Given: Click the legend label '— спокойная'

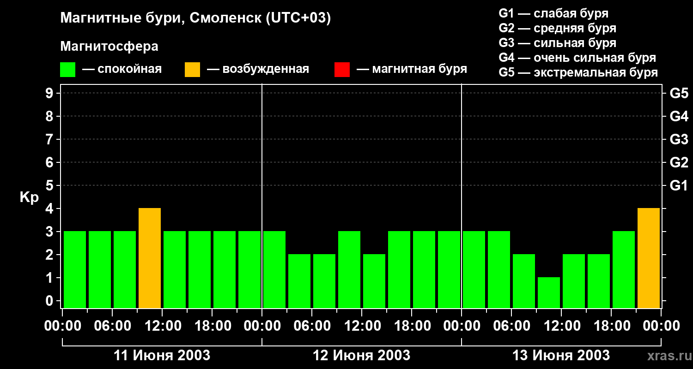Looking at the screenshot, I should pos(122,69).
